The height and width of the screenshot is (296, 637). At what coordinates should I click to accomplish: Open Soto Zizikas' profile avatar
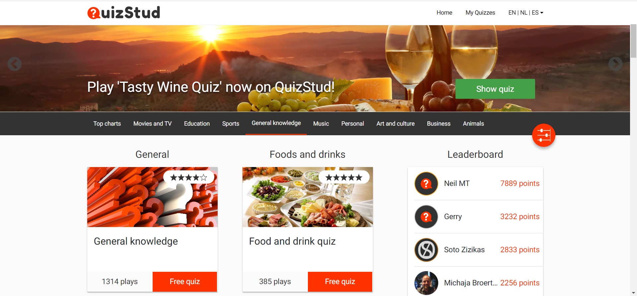point(426,250)
